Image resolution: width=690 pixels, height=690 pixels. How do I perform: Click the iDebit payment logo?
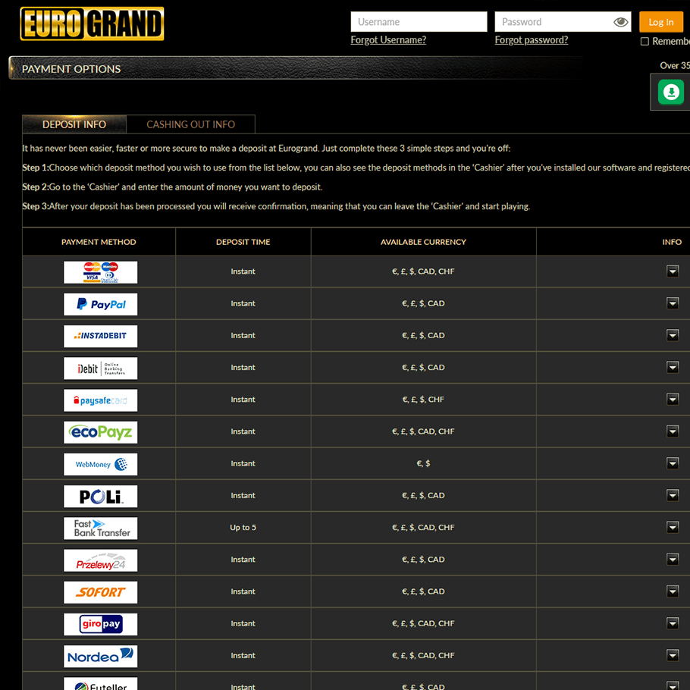coord(100,369)
